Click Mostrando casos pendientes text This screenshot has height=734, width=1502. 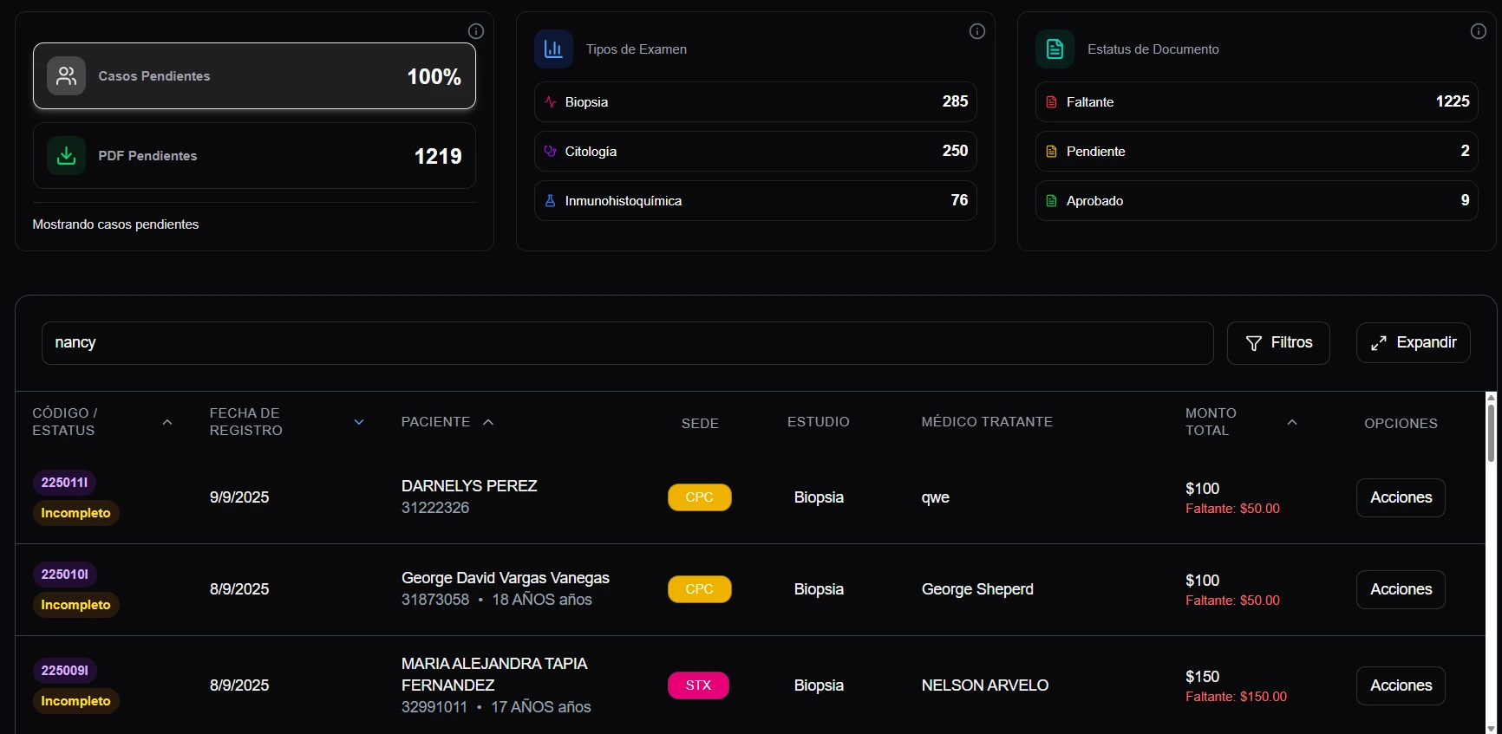tap(115, 224)
